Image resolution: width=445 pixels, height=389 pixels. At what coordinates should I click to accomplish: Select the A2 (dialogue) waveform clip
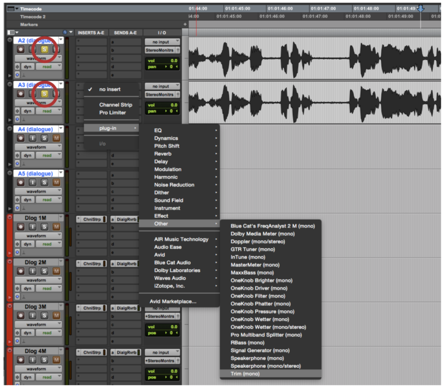coord(315,58)
